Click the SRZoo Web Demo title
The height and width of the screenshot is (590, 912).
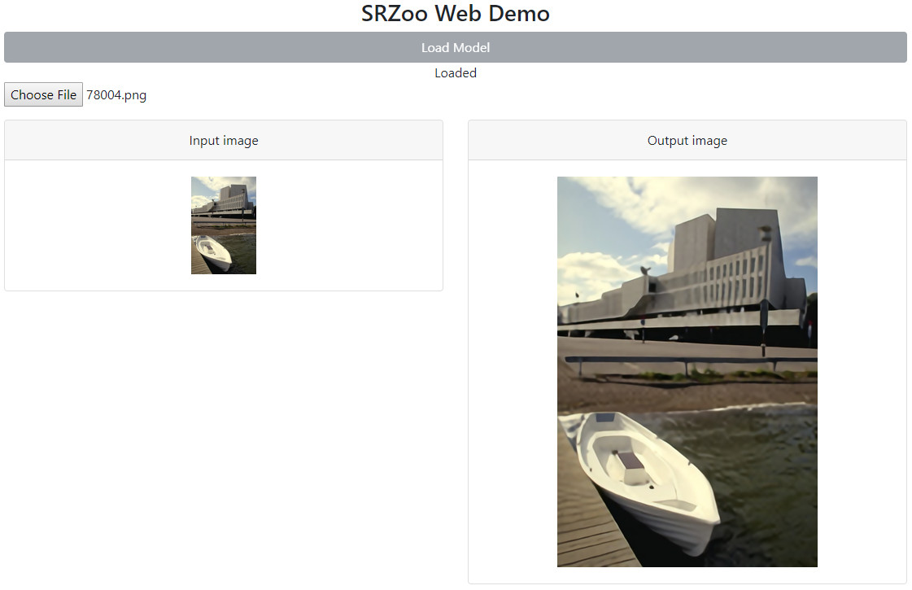456,13
